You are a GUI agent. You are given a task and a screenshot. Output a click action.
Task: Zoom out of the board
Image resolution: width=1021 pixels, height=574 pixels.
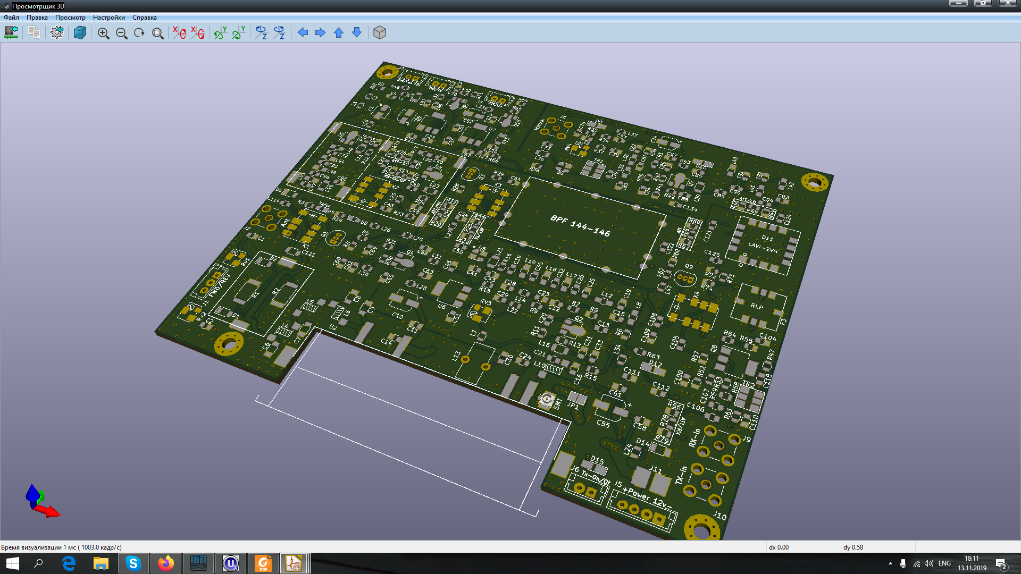[121, 33]
